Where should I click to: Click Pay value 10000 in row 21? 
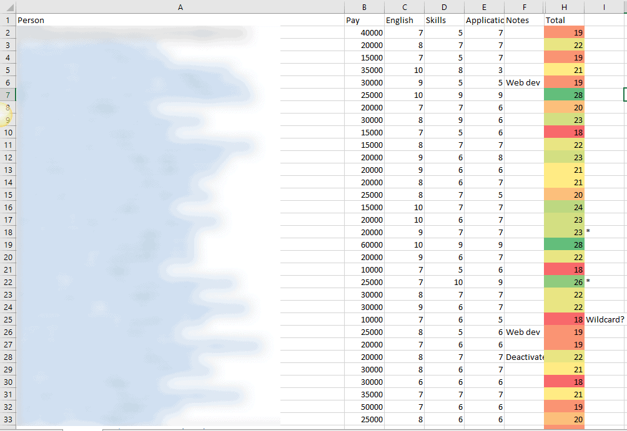pos(364,269)
